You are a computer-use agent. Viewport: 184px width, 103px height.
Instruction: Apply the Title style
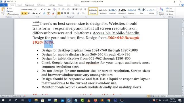click(x=141, y=11)
